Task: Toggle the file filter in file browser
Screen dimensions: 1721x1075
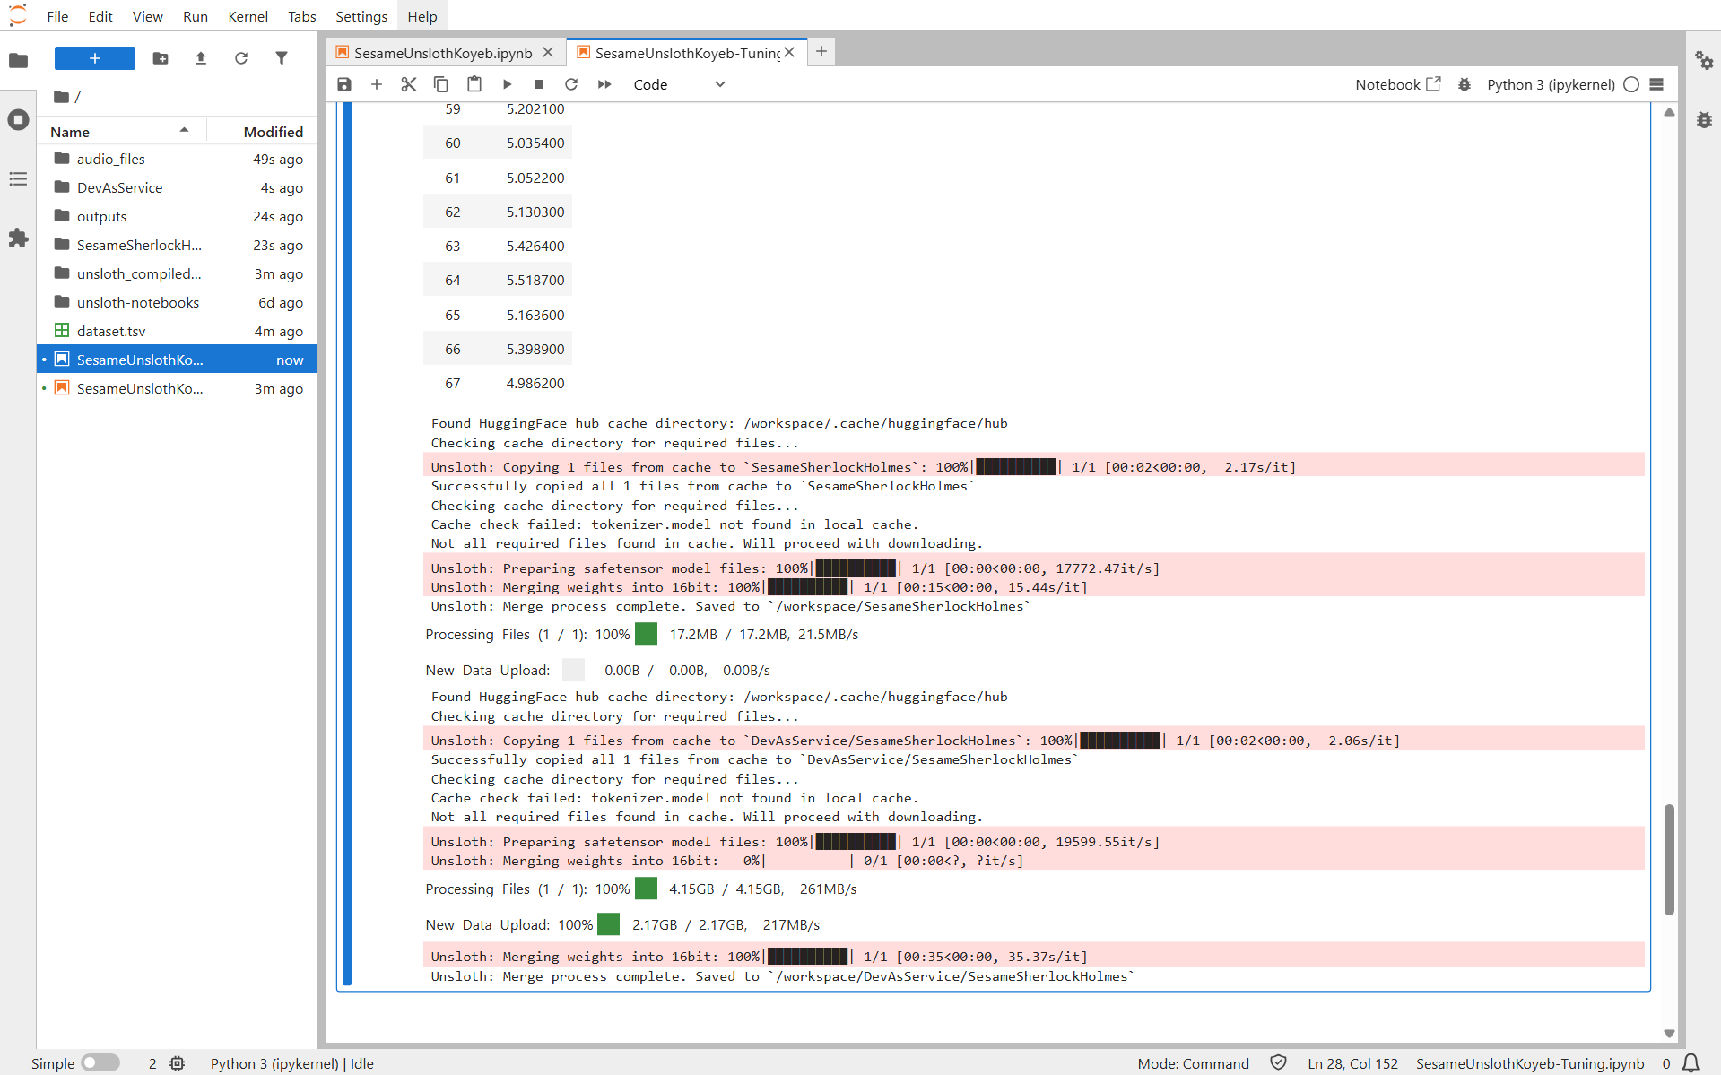Action: point(282,58)
